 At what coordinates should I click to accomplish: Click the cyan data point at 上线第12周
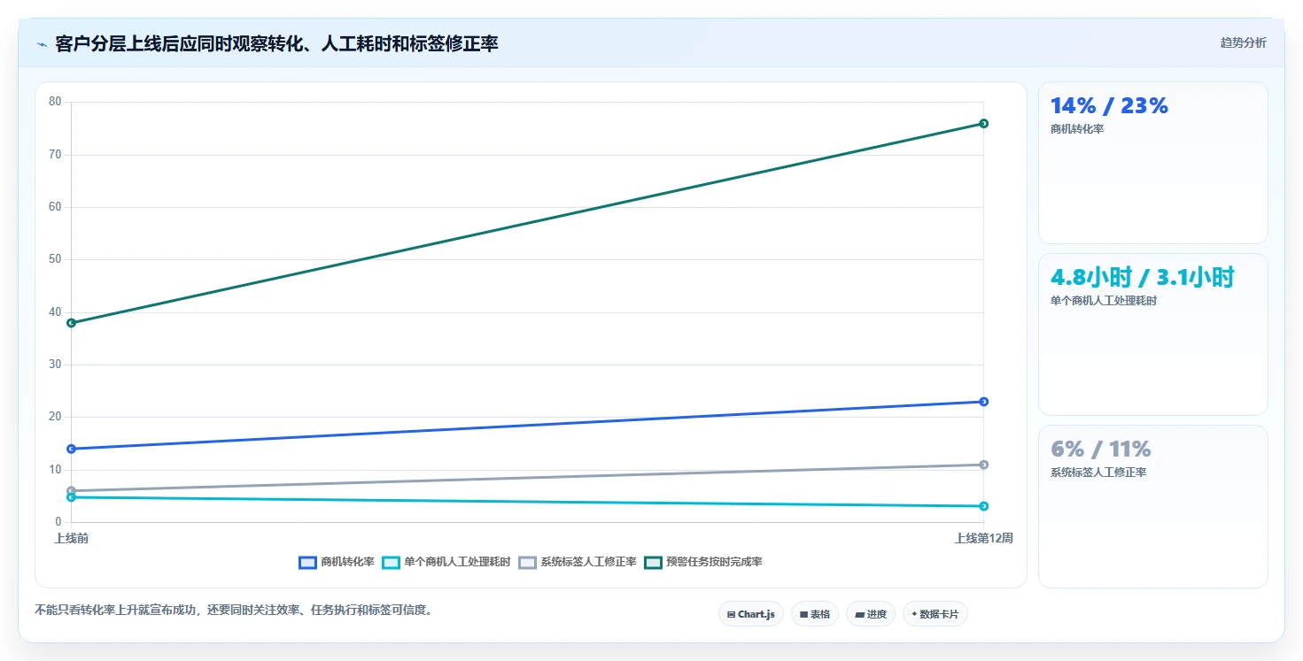pos(983,506)
